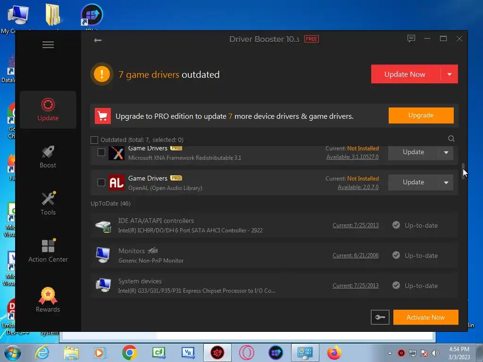Click the back arrow icon
This screenshot has width=483, height=362.
(x=98, y=40)
